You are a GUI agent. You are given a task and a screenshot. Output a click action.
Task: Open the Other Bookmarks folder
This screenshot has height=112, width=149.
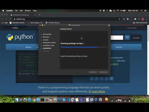click(140, 23)
